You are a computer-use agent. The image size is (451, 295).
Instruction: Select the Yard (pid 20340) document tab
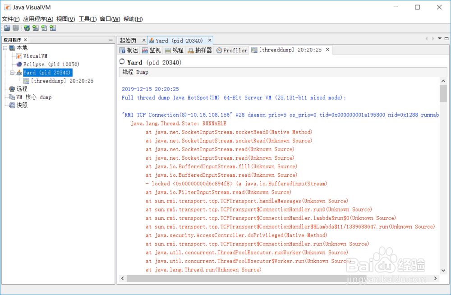tap(179, 41)
